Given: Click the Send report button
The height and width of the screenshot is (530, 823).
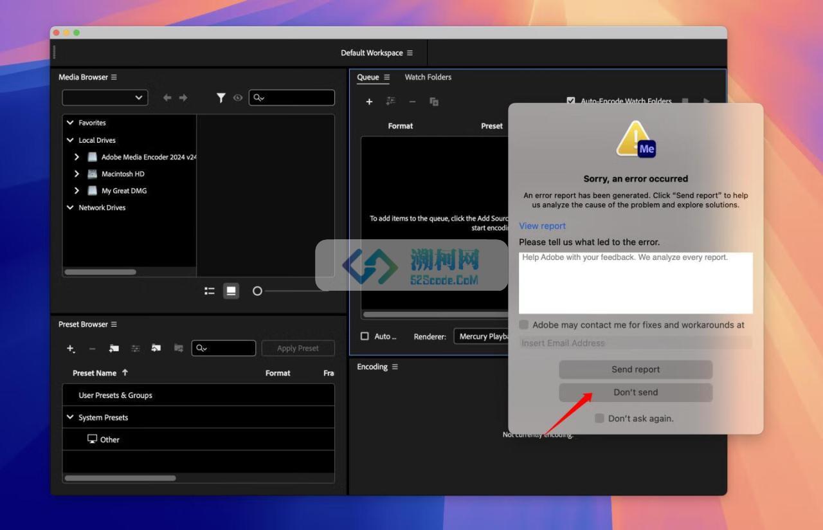Looking at the screenshot, I should click(636, 369).
